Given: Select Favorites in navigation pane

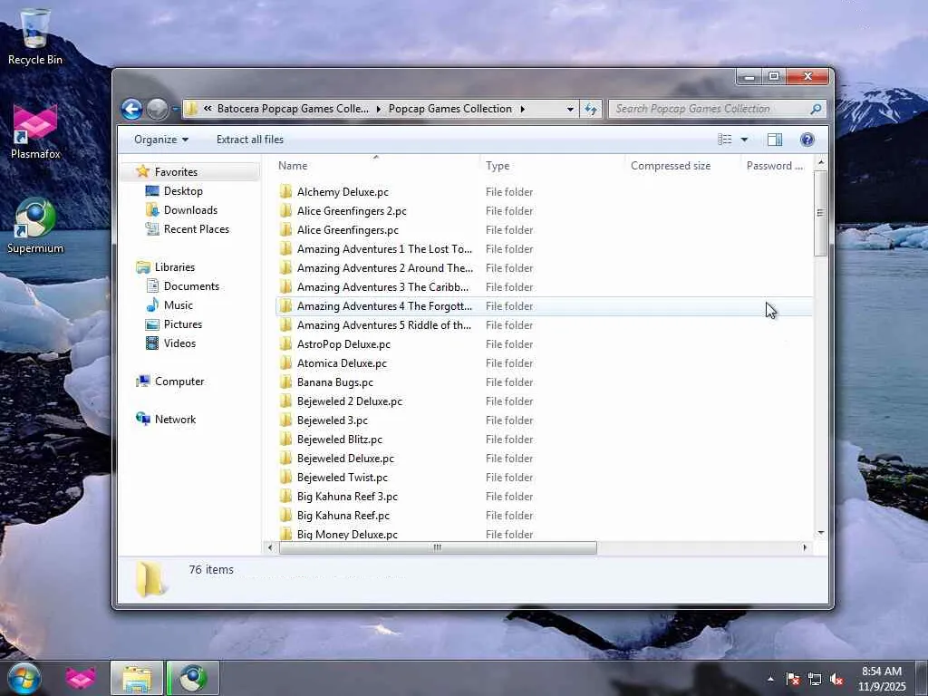Looking at the screenshot, I should tap(176, 171).
